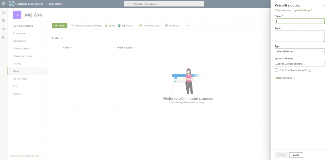
Task: Open the app launcher waffle icon
Action: [4, 4]
